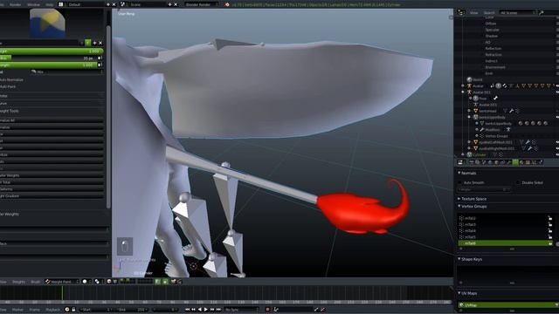Open the outliner View menu
Image resolution: width=559 pixels, height=314 pixels.
(473, 13)
